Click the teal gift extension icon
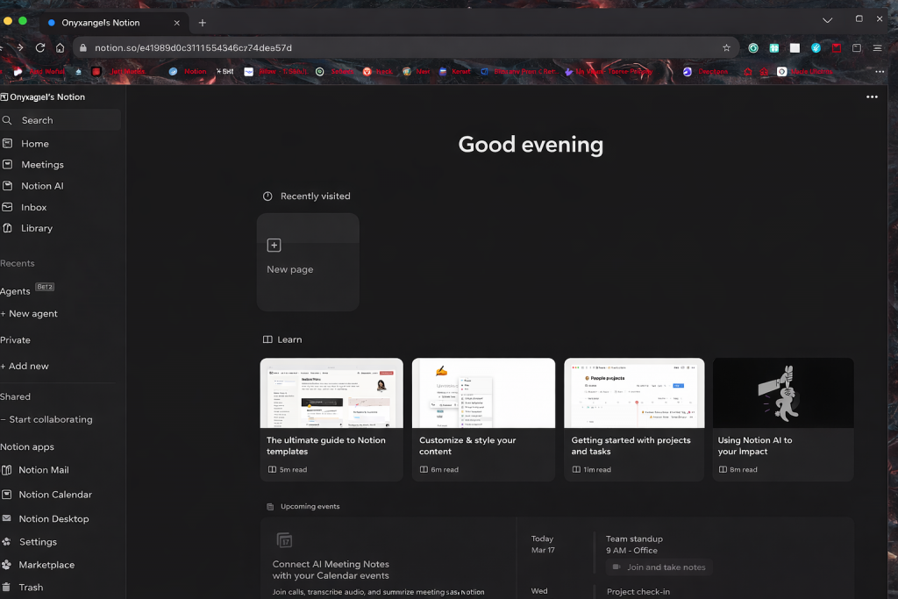Screen dimensions: 898x599 click(773, 48)
